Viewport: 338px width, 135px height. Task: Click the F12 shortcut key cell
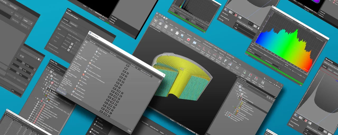[x=128, y=66]
